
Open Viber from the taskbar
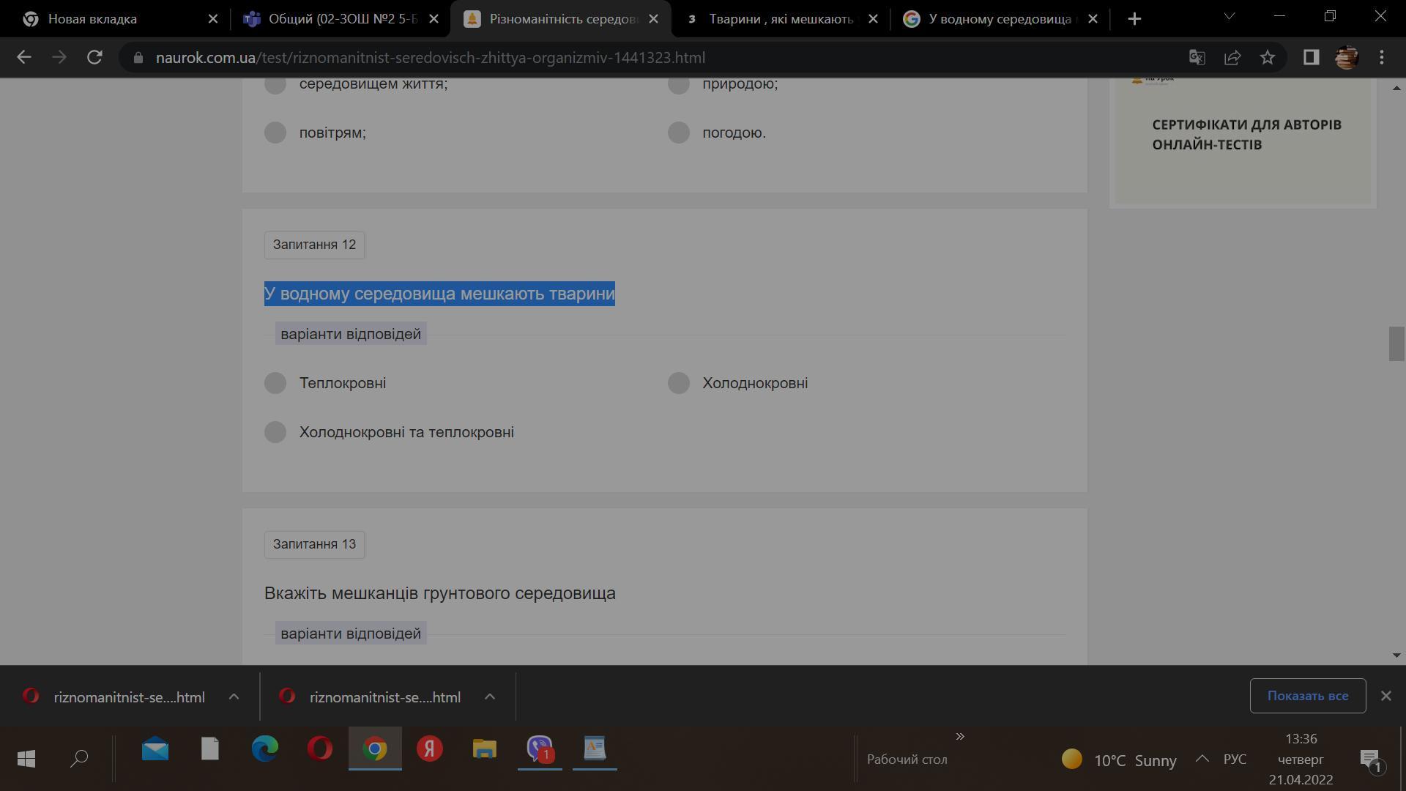point(540,749)
